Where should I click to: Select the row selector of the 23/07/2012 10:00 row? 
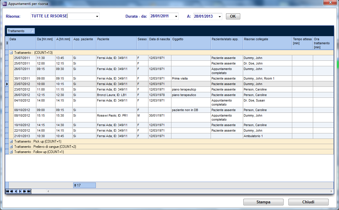click(7, 84)
